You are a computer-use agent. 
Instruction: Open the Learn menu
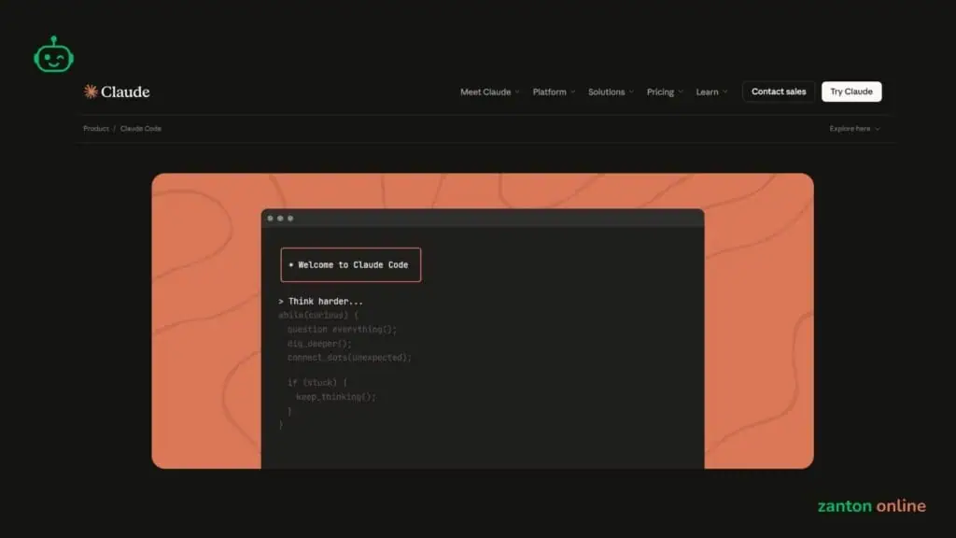pyautogui.click(x=711, y=92)
